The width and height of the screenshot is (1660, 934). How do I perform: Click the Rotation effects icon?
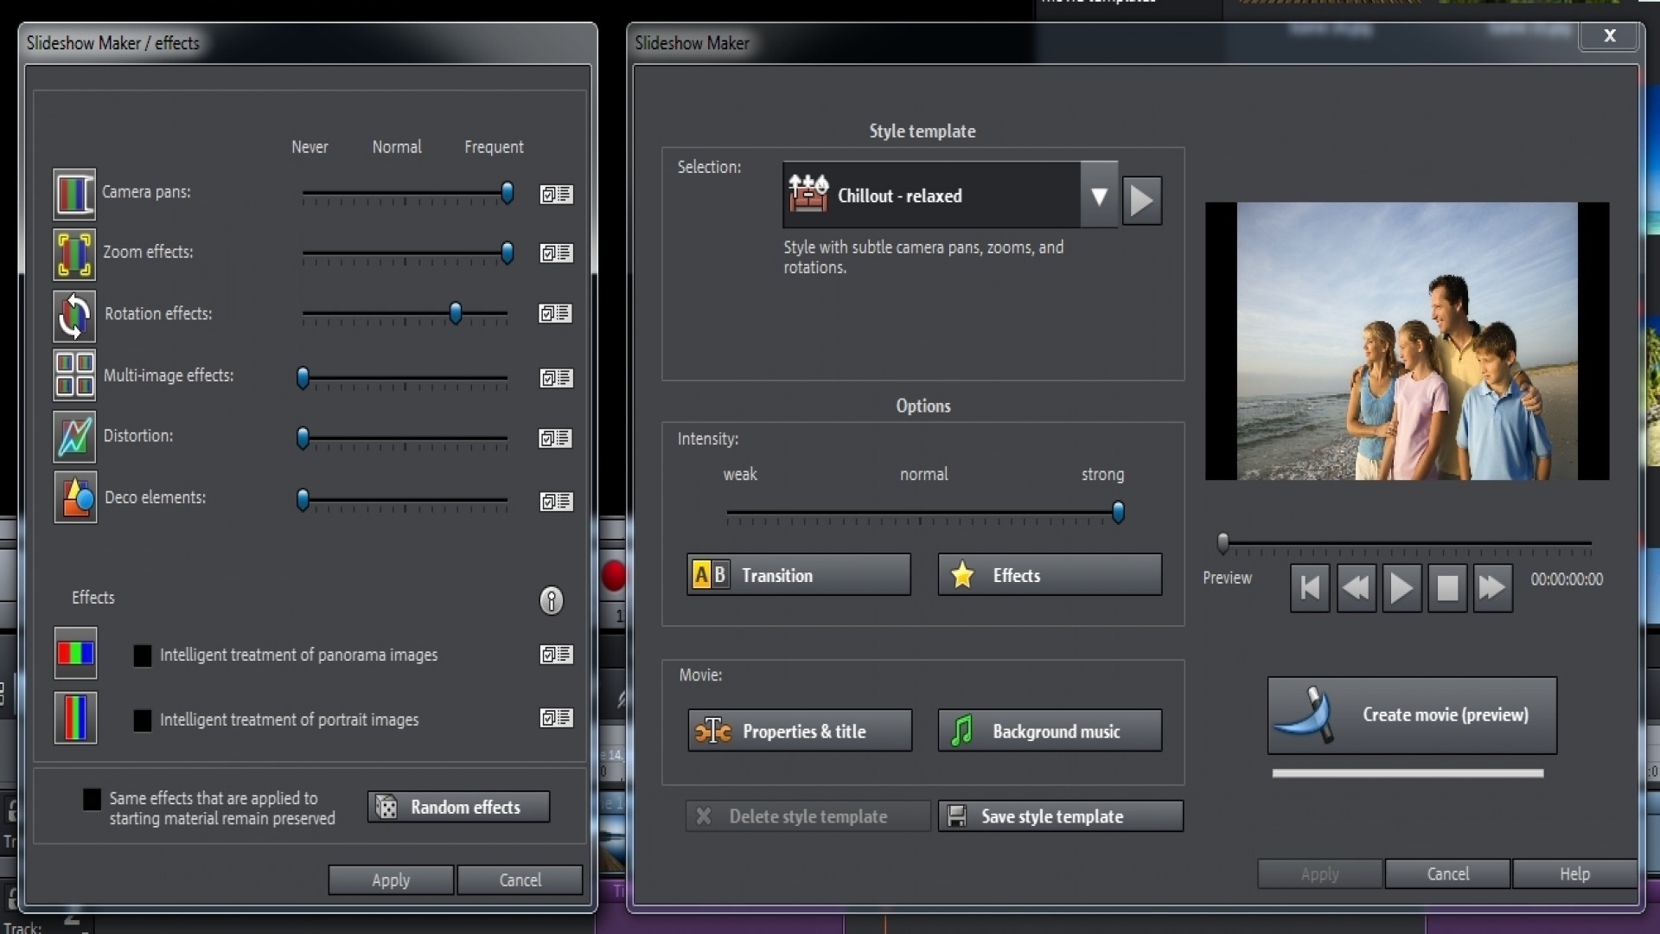tap(73, 316)
